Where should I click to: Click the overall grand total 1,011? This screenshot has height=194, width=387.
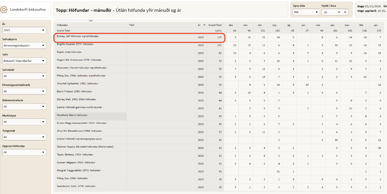tap(218, 30)
